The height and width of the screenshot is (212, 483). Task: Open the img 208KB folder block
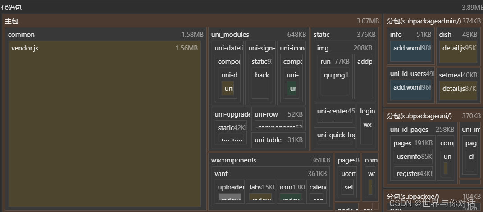tap(344, 48)
